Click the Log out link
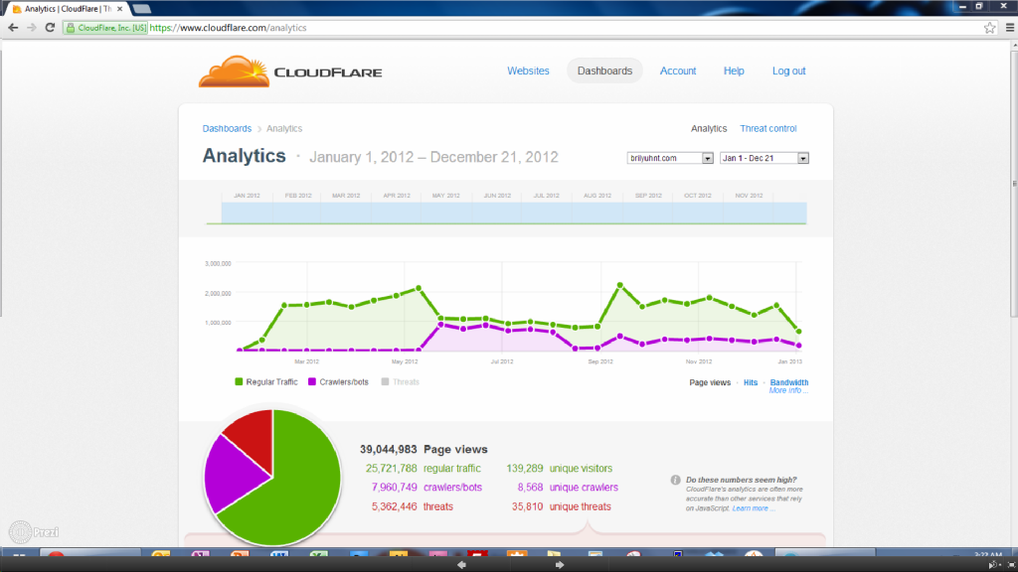Viewport: 1018px width, 572px height. tap(788, 71)
